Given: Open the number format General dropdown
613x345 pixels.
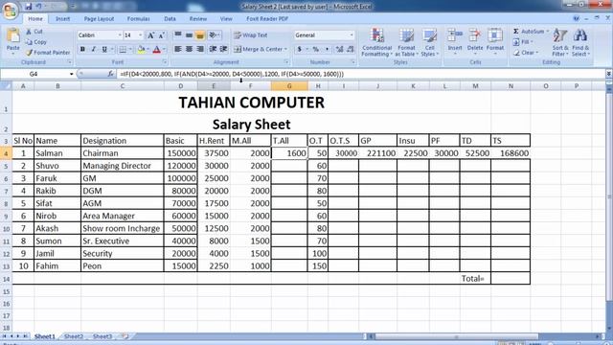Looking at the screenshot, I should (352, 35).
